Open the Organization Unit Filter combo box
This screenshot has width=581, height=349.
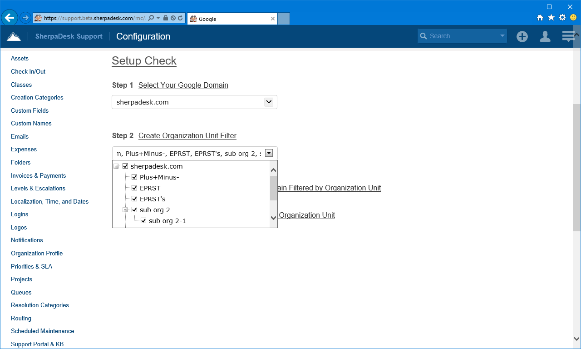tap(270, 153)
